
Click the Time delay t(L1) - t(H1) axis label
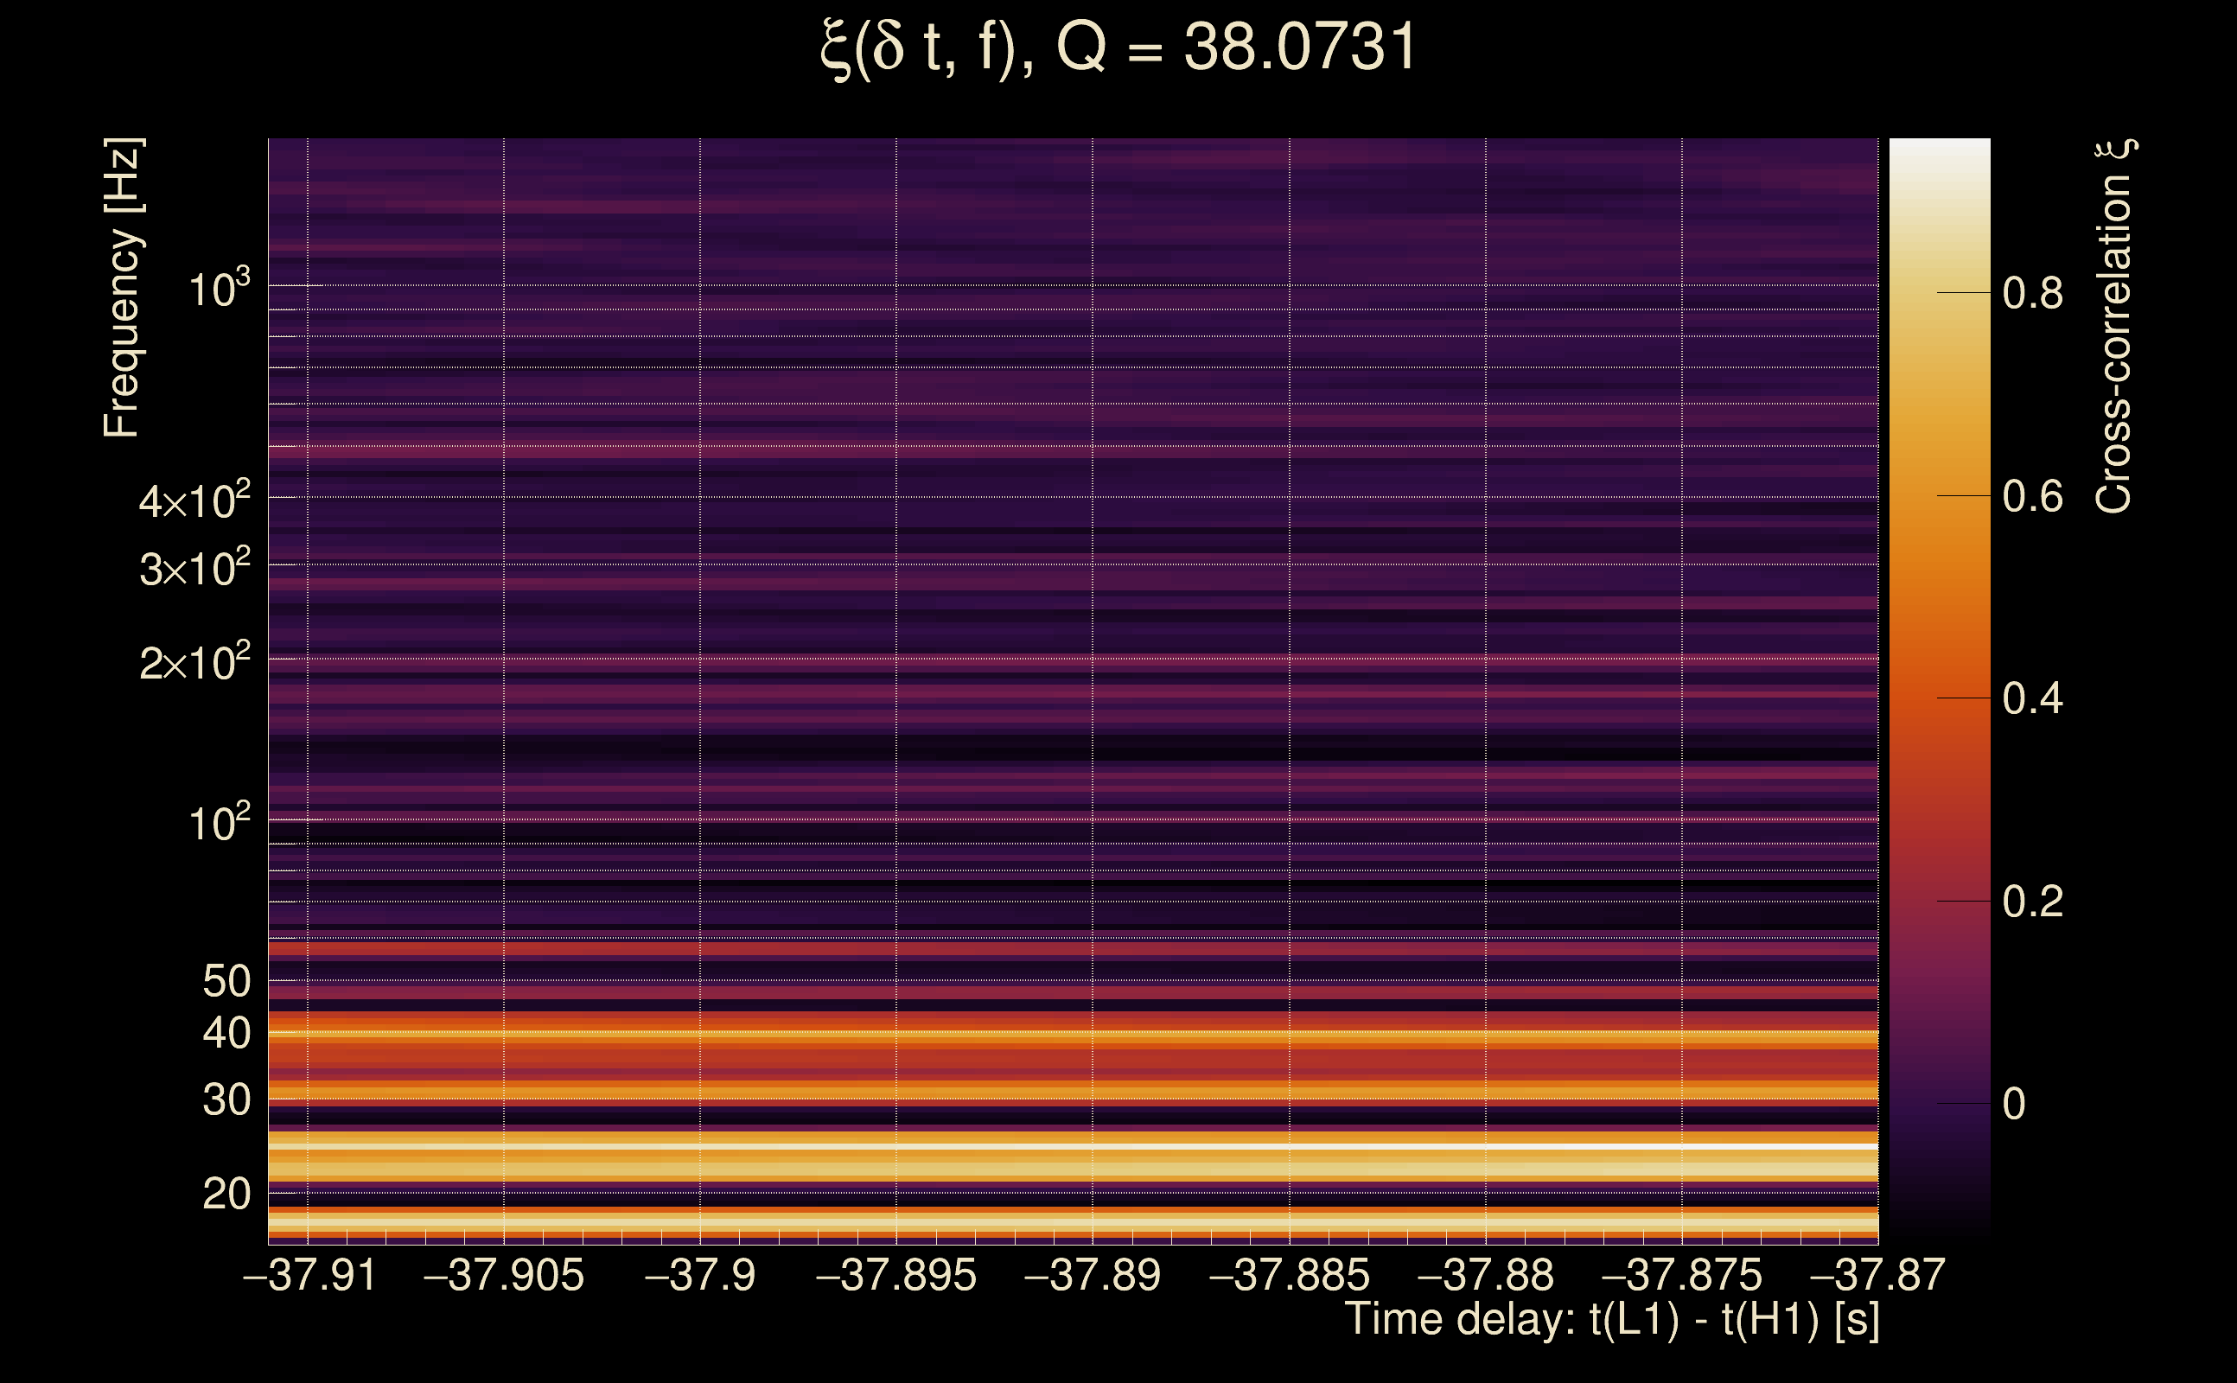click(1611, 1320)
